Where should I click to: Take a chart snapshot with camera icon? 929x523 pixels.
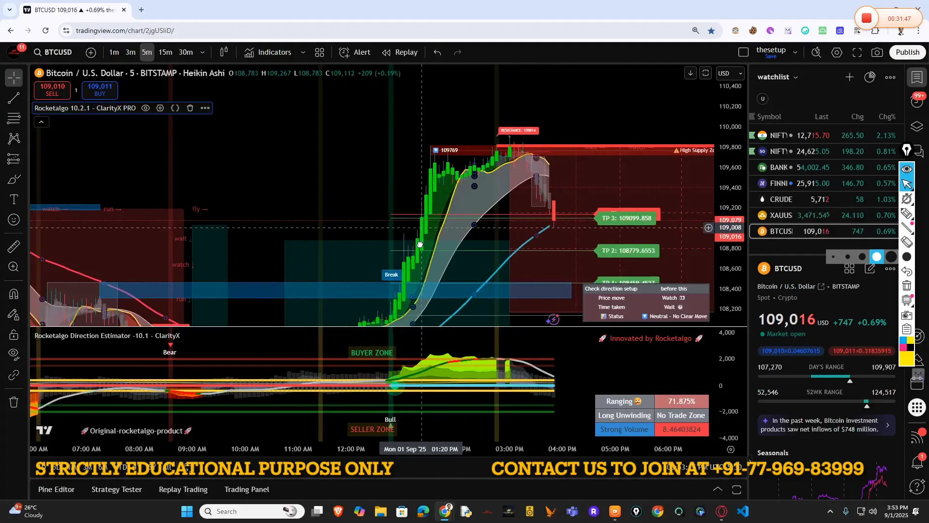coord(877,52)
